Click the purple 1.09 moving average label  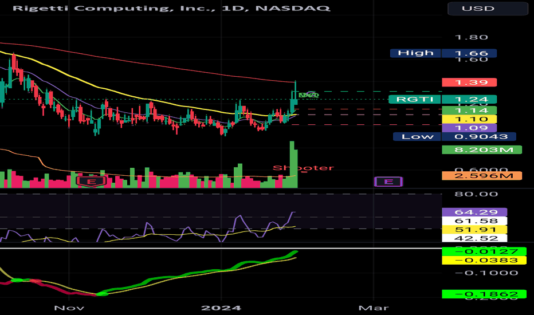click(x=469, y=128)
